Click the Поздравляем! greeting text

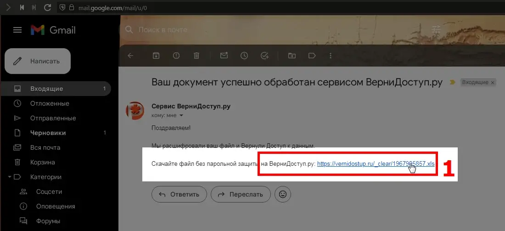pos(171,128)
